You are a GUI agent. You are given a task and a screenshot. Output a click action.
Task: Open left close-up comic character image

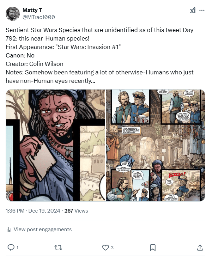pyautogui.click(x=55, y=145)
